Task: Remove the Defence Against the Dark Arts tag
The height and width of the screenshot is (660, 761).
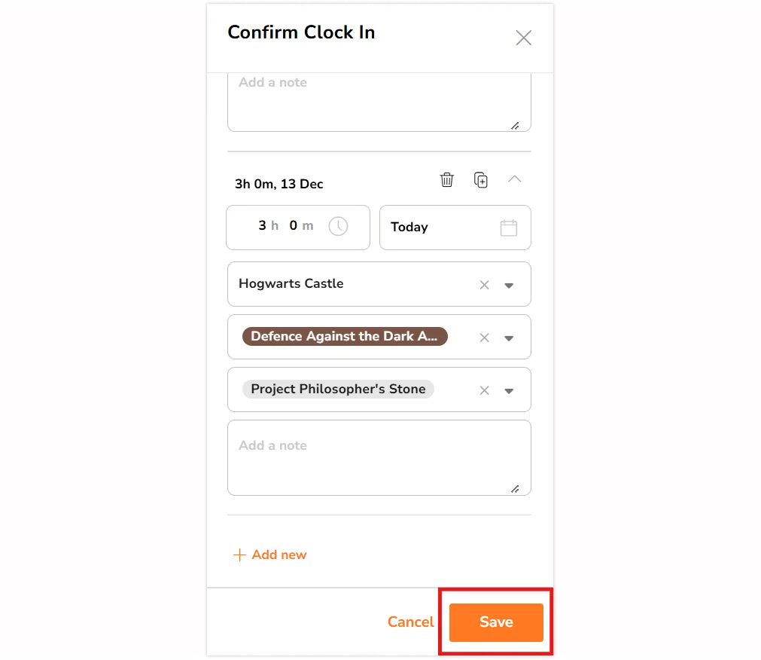Action: coord(484,338)
